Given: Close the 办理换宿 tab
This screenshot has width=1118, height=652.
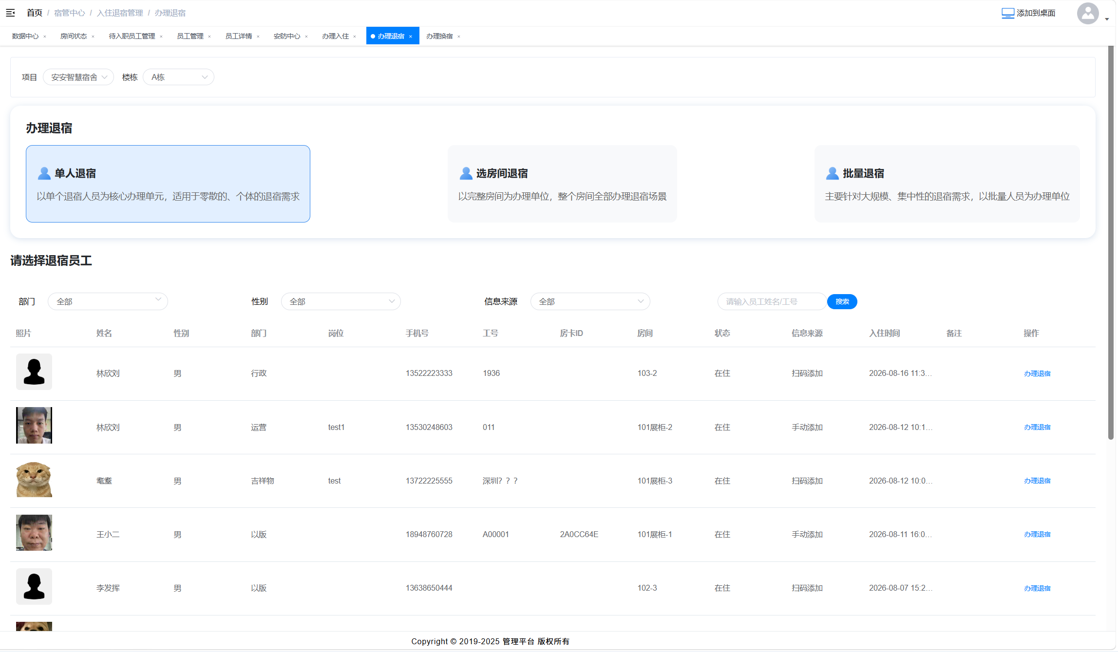Looking at the screenshot, I should [x=459, y=37].
